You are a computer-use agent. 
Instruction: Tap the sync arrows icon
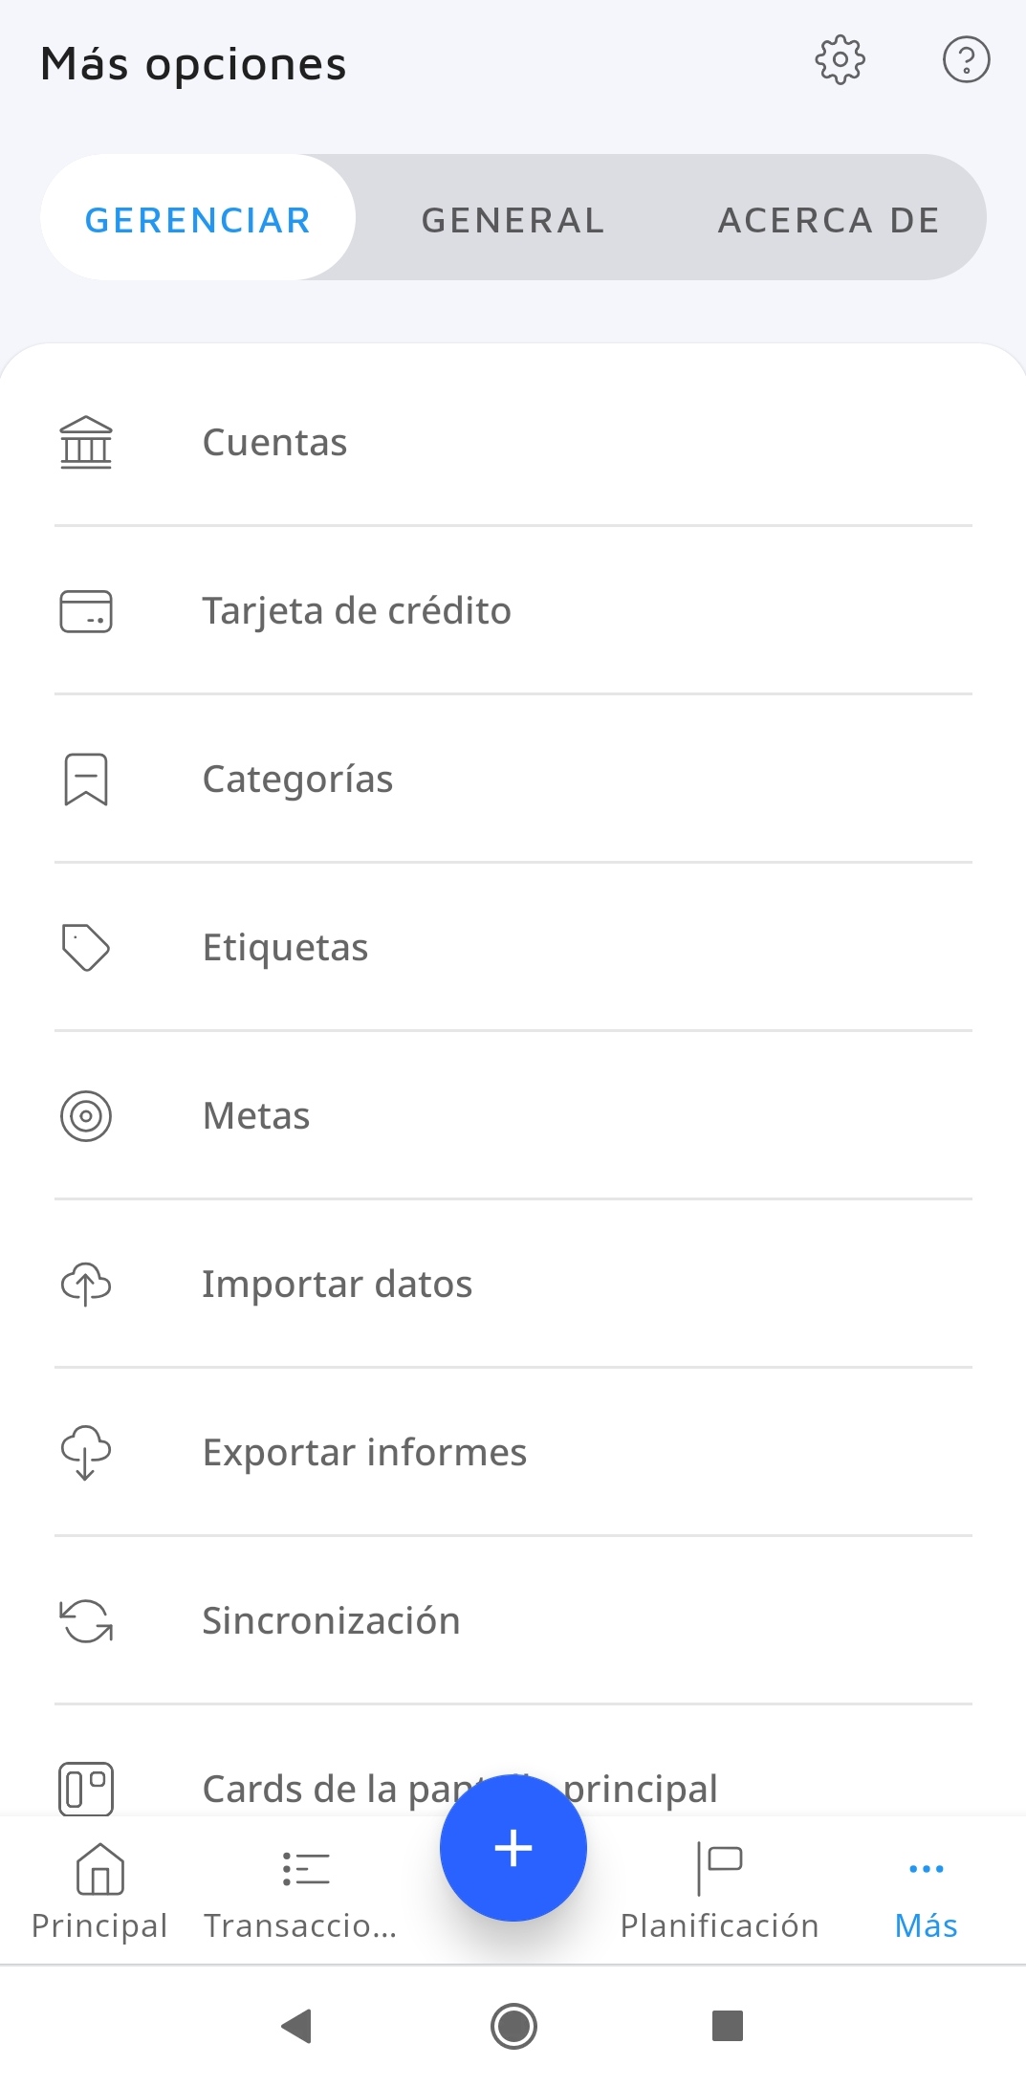point(86,1621)
